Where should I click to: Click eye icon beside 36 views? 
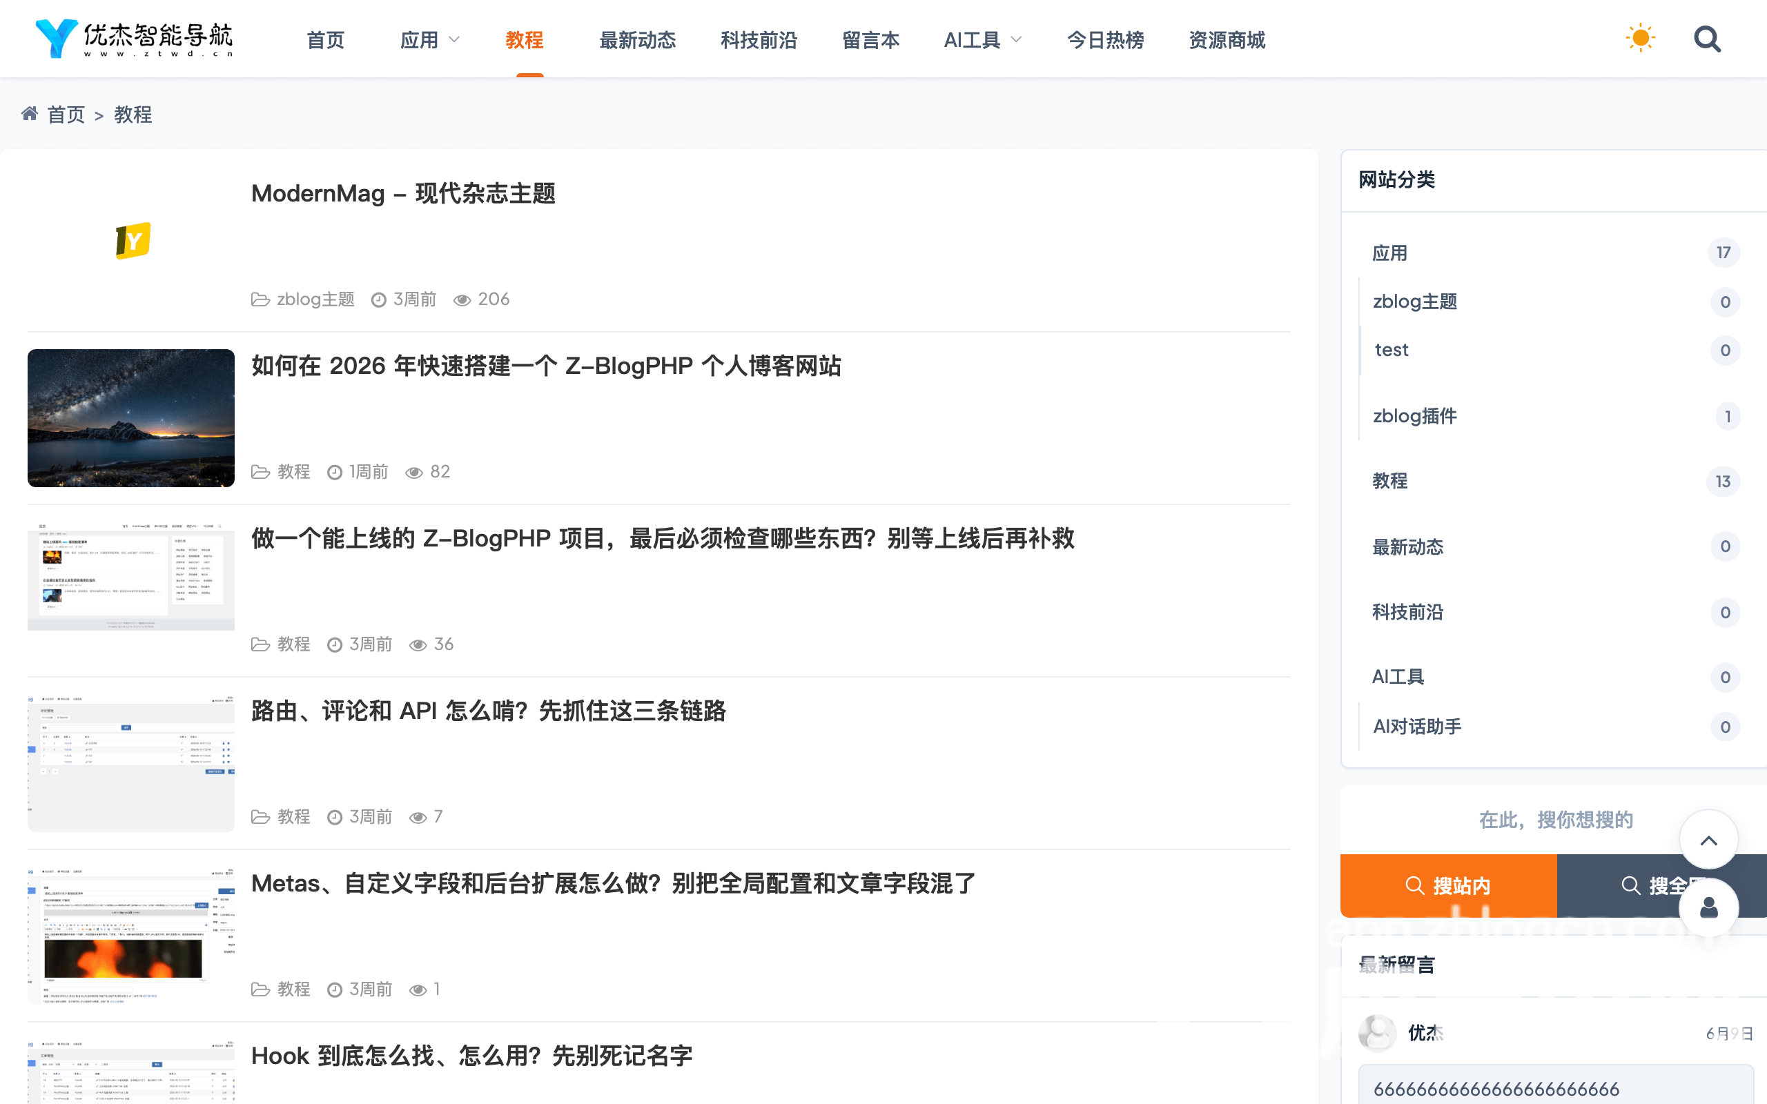click(418, 644)
